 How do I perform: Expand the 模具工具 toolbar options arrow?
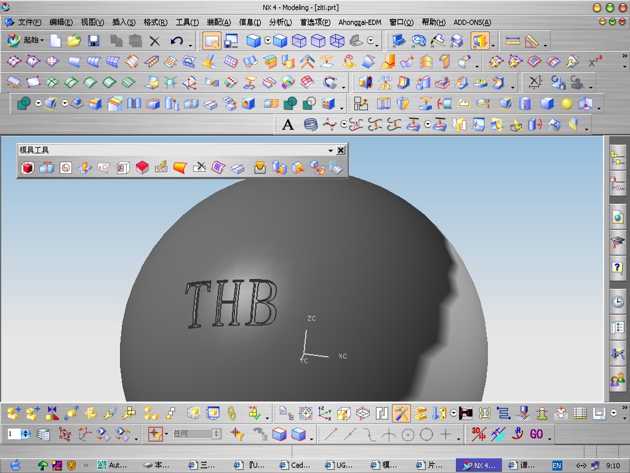coord(330,150)
